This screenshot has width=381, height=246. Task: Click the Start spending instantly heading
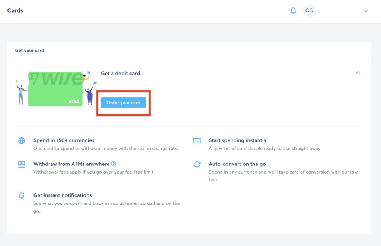(x=237, y=140)
